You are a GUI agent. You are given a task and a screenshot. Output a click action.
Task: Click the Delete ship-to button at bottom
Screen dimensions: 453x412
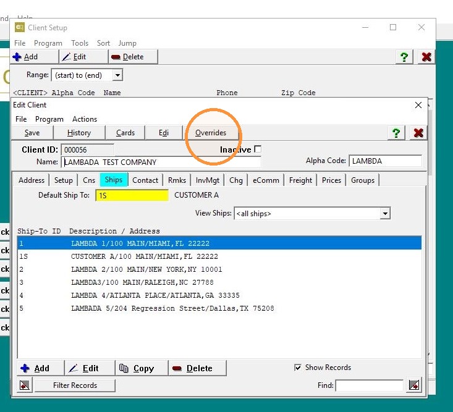pos(197,368)
